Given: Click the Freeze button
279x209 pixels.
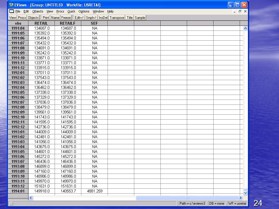Looking at the screenshot, I should tap(66, 18).
